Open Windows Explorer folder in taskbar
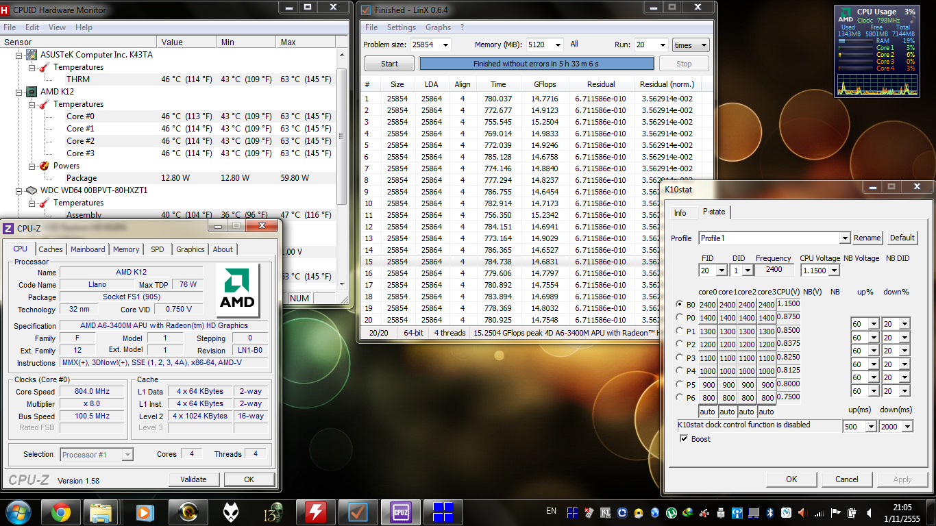This screenshot has width=936, height=526. point(101,512)
